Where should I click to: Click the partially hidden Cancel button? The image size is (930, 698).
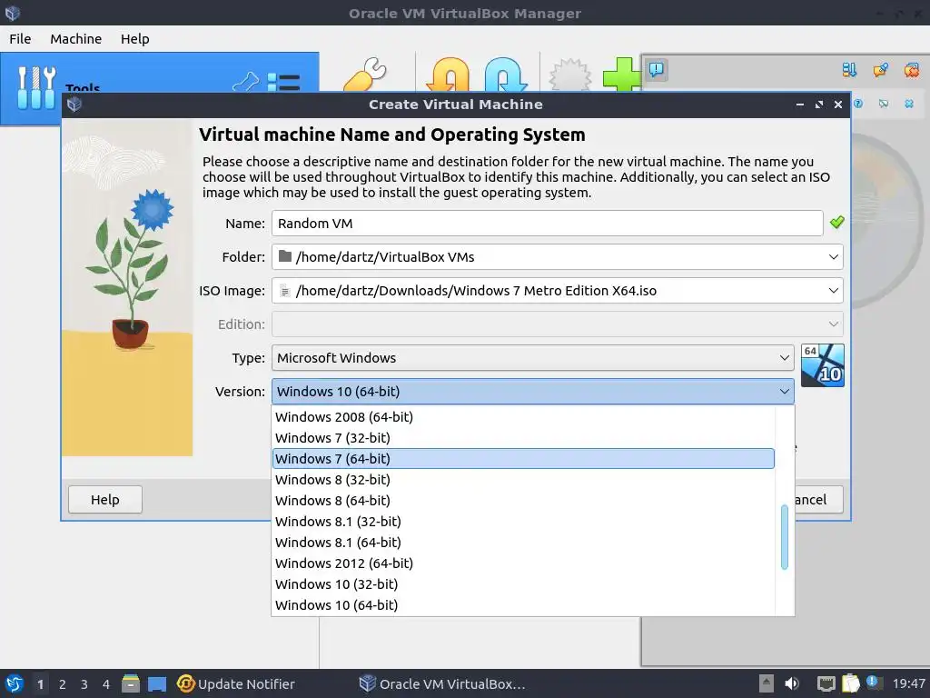click(818, 500)
